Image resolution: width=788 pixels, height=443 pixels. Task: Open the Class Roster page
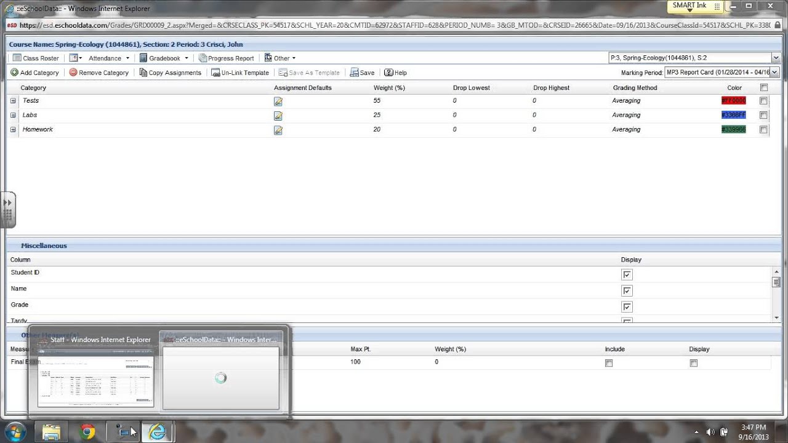coord(36,58)
